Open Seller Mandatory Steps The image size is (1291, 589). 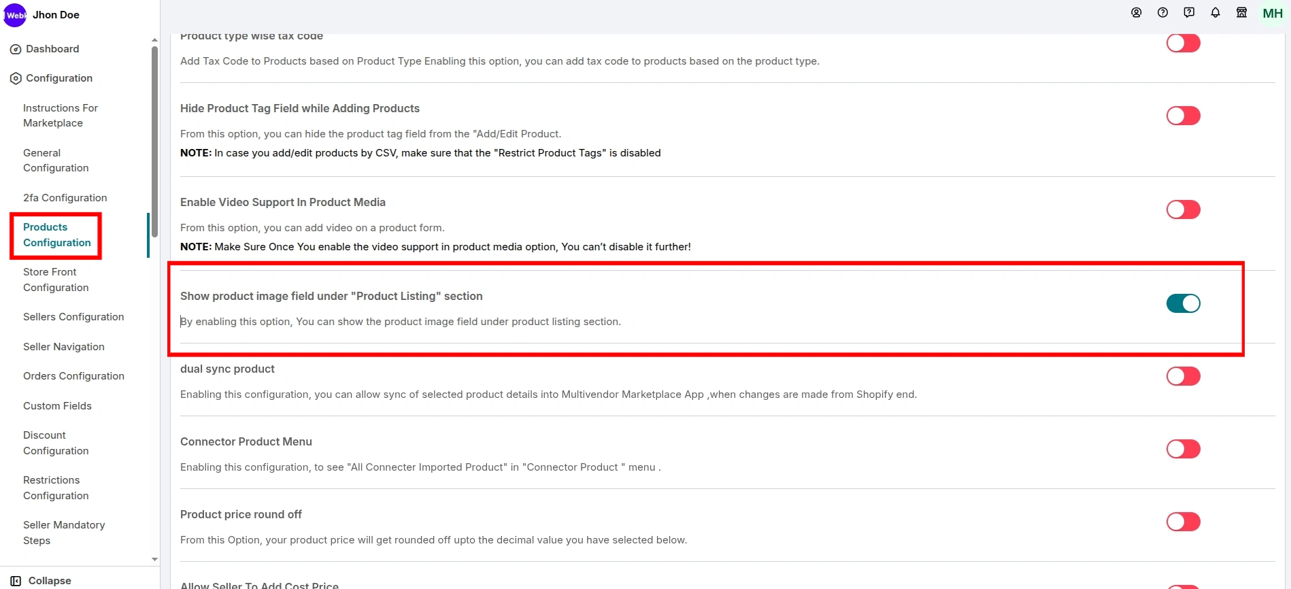(64, 533)
